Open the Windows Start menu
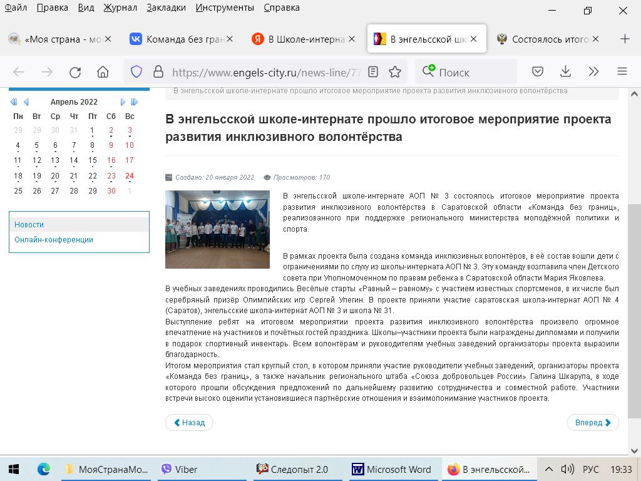The image size is (641, 481). pos(14,469)
